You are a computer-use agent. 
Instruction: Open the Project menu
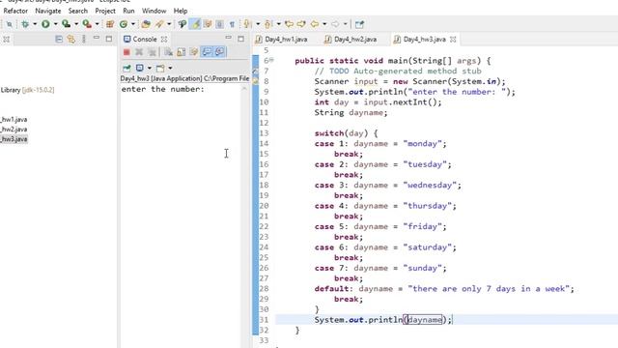coord(105,11)
